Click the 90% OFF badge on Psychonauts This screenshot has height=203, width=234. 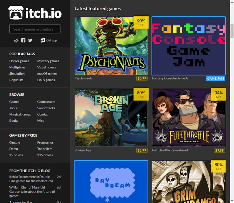coord(141,22)
